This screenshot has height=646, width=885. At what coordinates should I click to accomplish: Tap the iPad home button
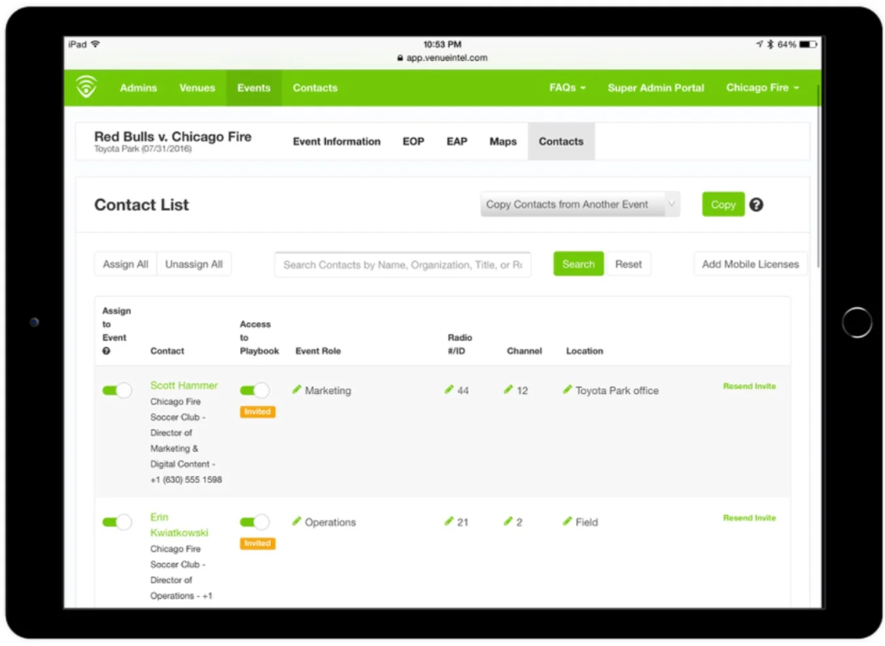[x=857, y=322]
